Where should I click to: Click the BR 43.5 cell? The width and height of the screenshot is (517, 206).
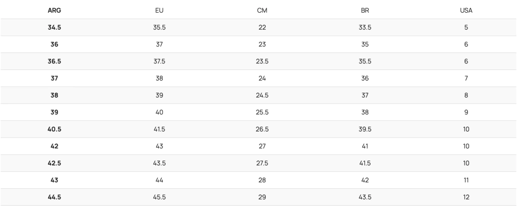(365, 197)
